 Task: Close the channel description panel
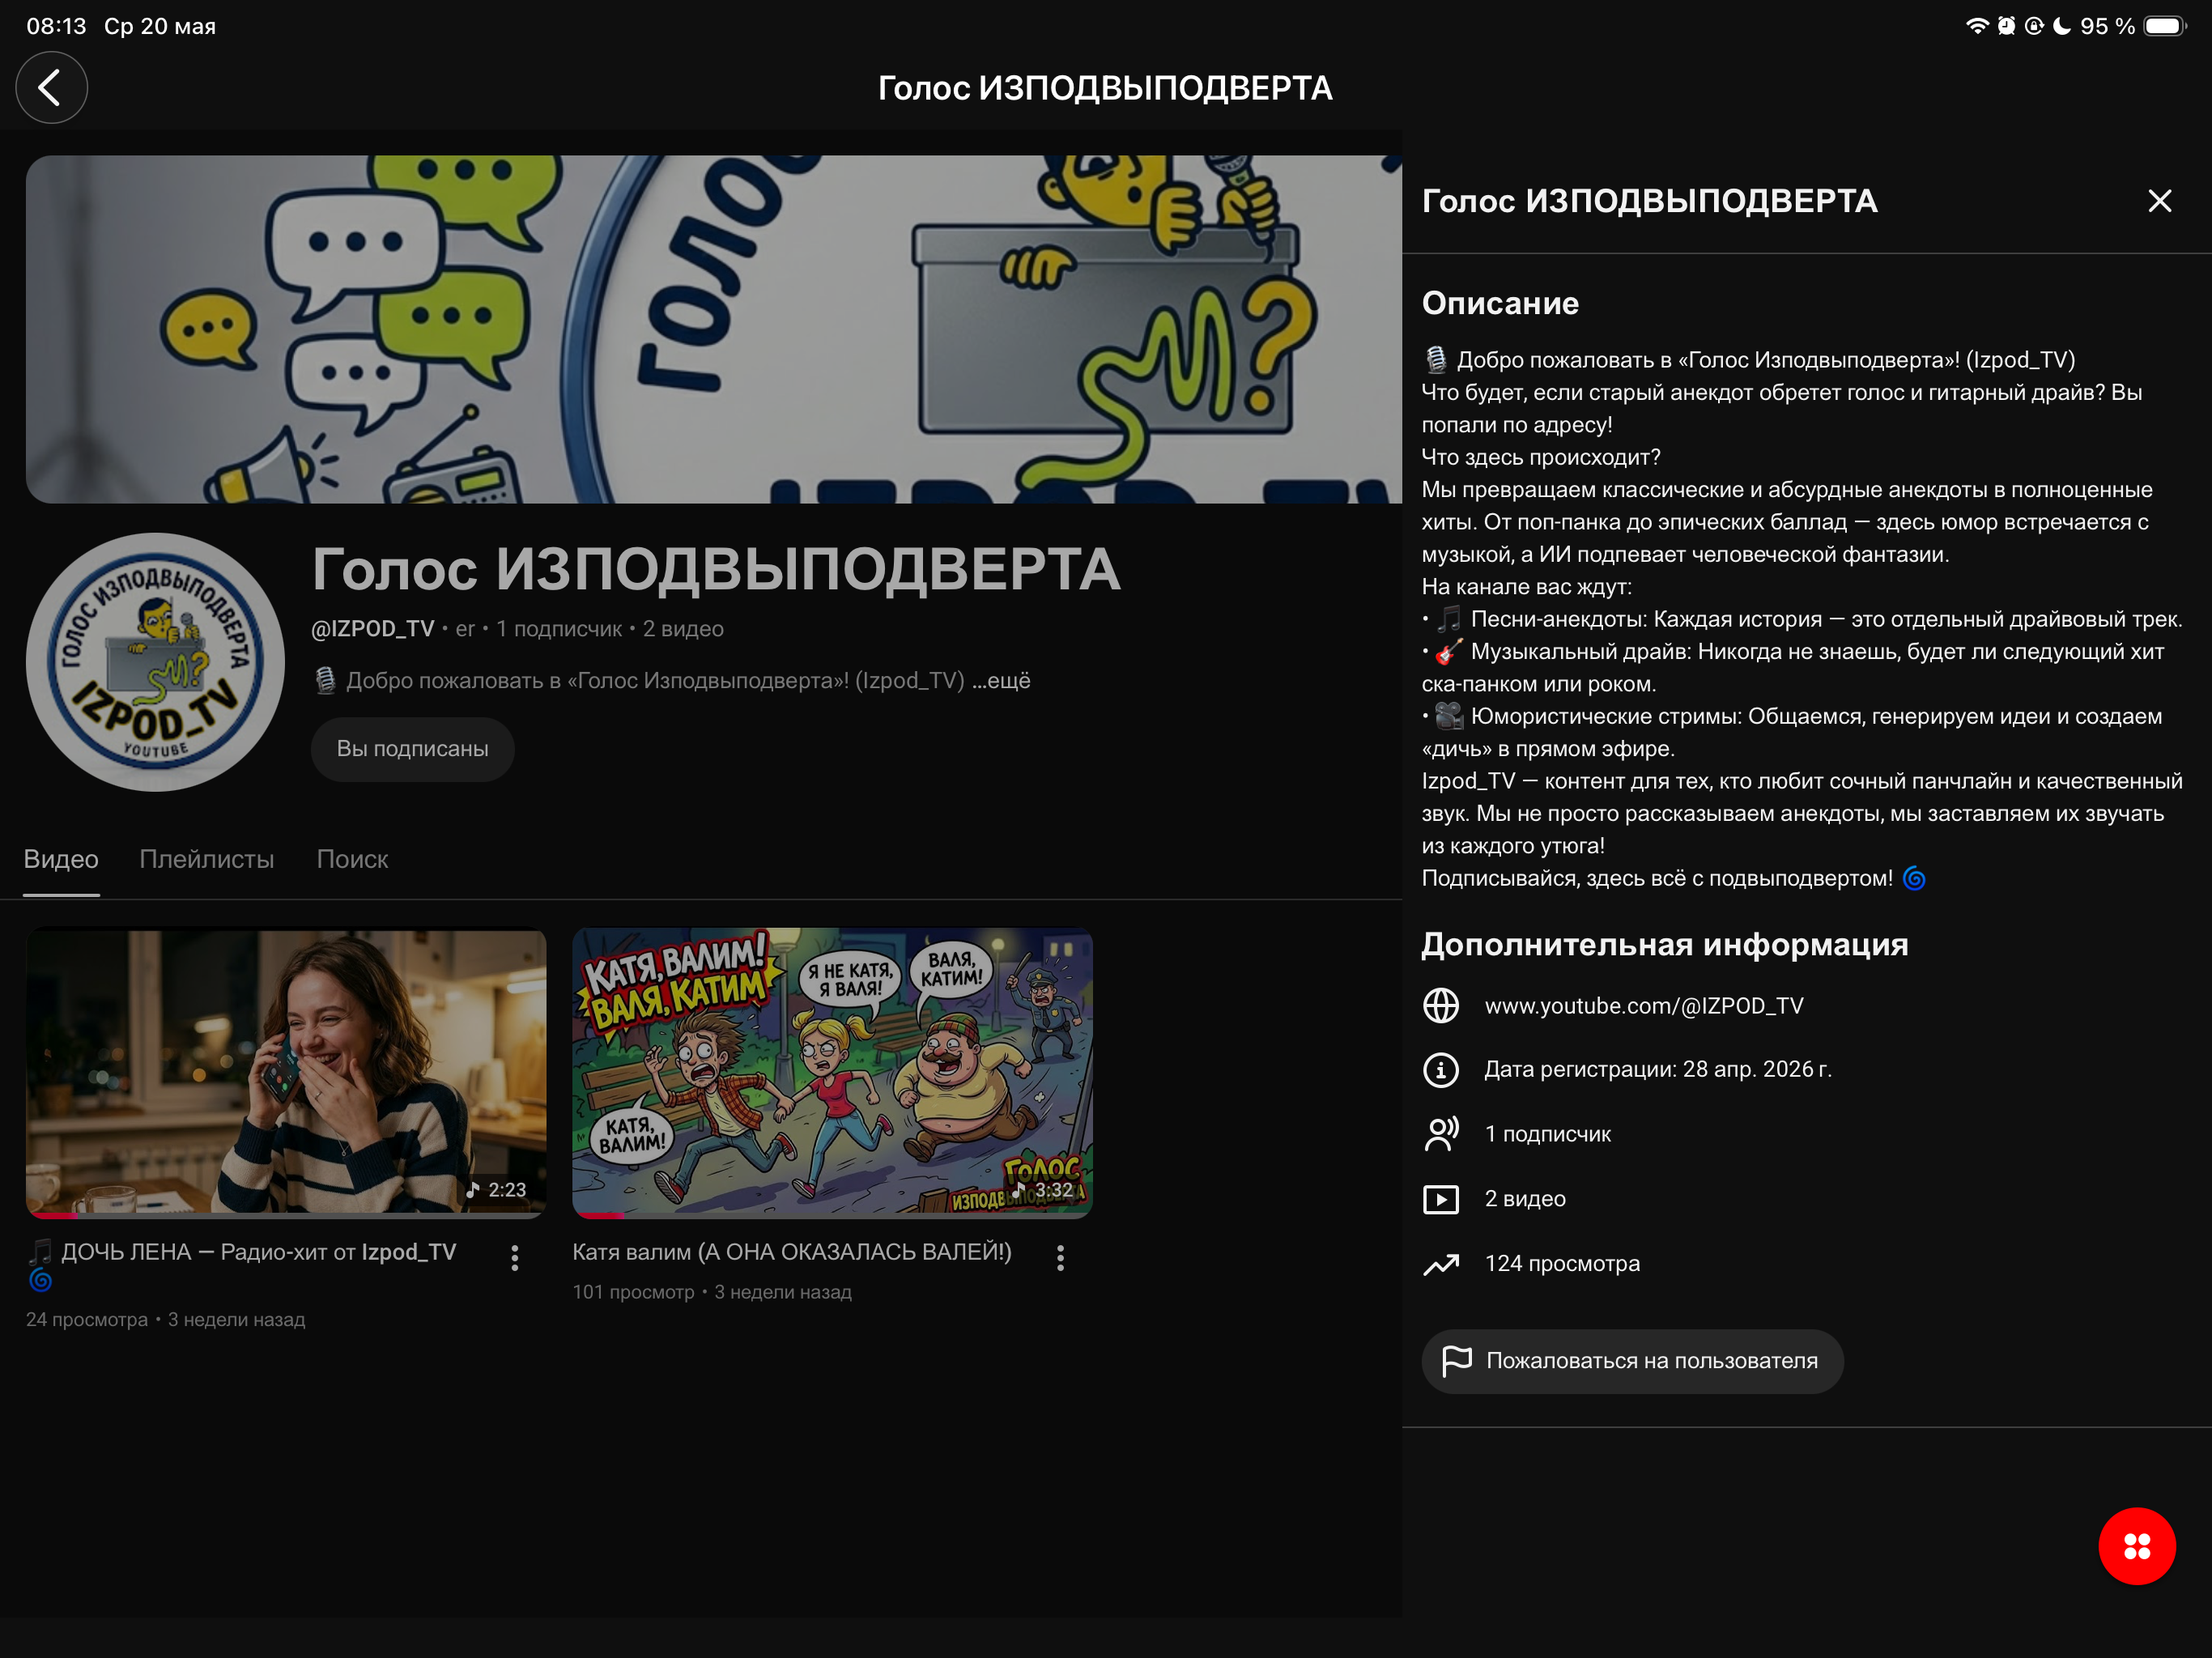2159,201
